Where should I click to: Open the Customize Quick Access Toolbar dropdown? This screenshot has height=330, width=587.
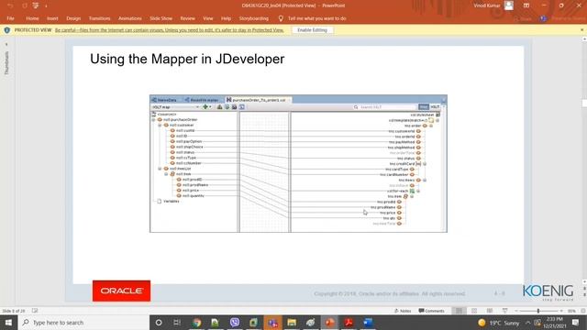click(x=46, y=6)
